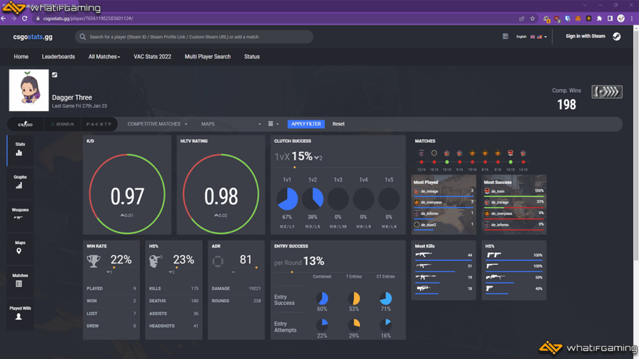
Task: Click the Apply Filter button
Action: [306, 124]
